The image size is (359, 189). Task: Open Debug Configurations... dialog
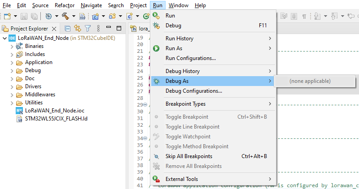213,91
